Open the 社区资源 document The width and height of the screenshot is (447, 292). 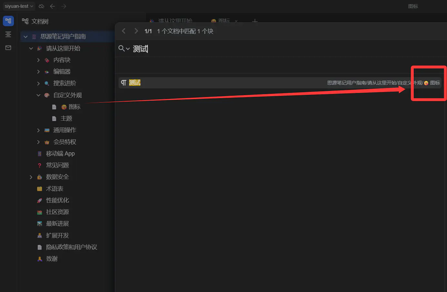pos(57,212)
